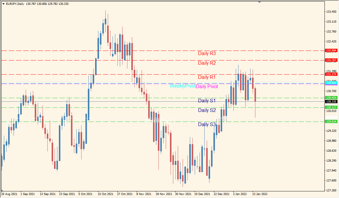The height and width of the screenshot is (198, 339).
Task: Click 131.390 on the price scale
Action: click(331, 71)
